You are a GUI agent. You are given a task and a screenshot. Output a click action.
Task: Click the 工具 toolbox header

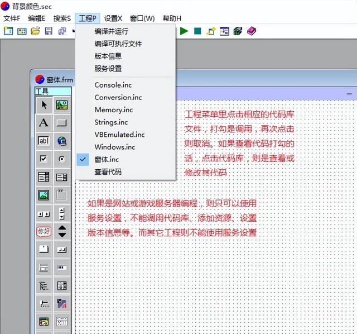coord(53,91)
